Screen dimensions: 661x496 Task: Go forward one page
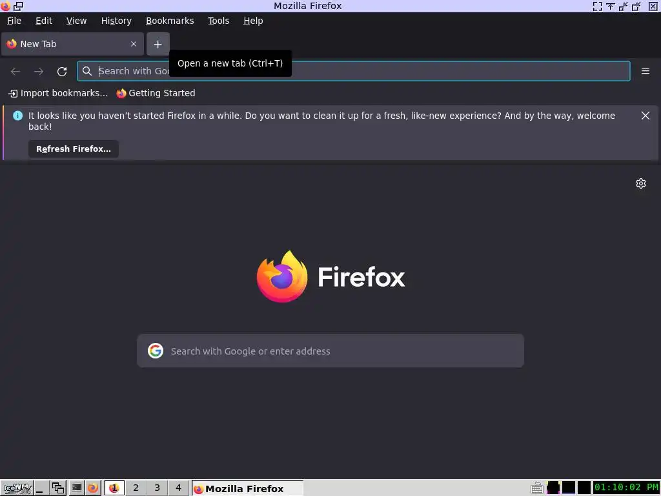39,71
